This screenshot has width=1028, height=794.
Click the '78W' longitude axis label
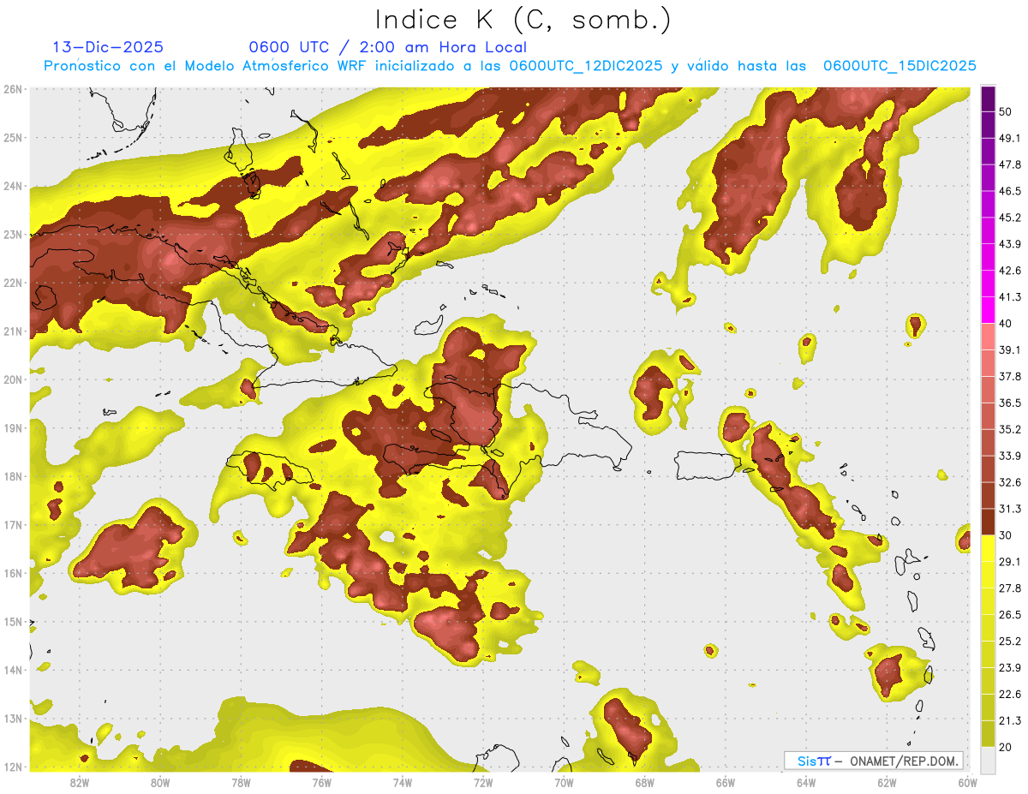click(x=241, y=782)
